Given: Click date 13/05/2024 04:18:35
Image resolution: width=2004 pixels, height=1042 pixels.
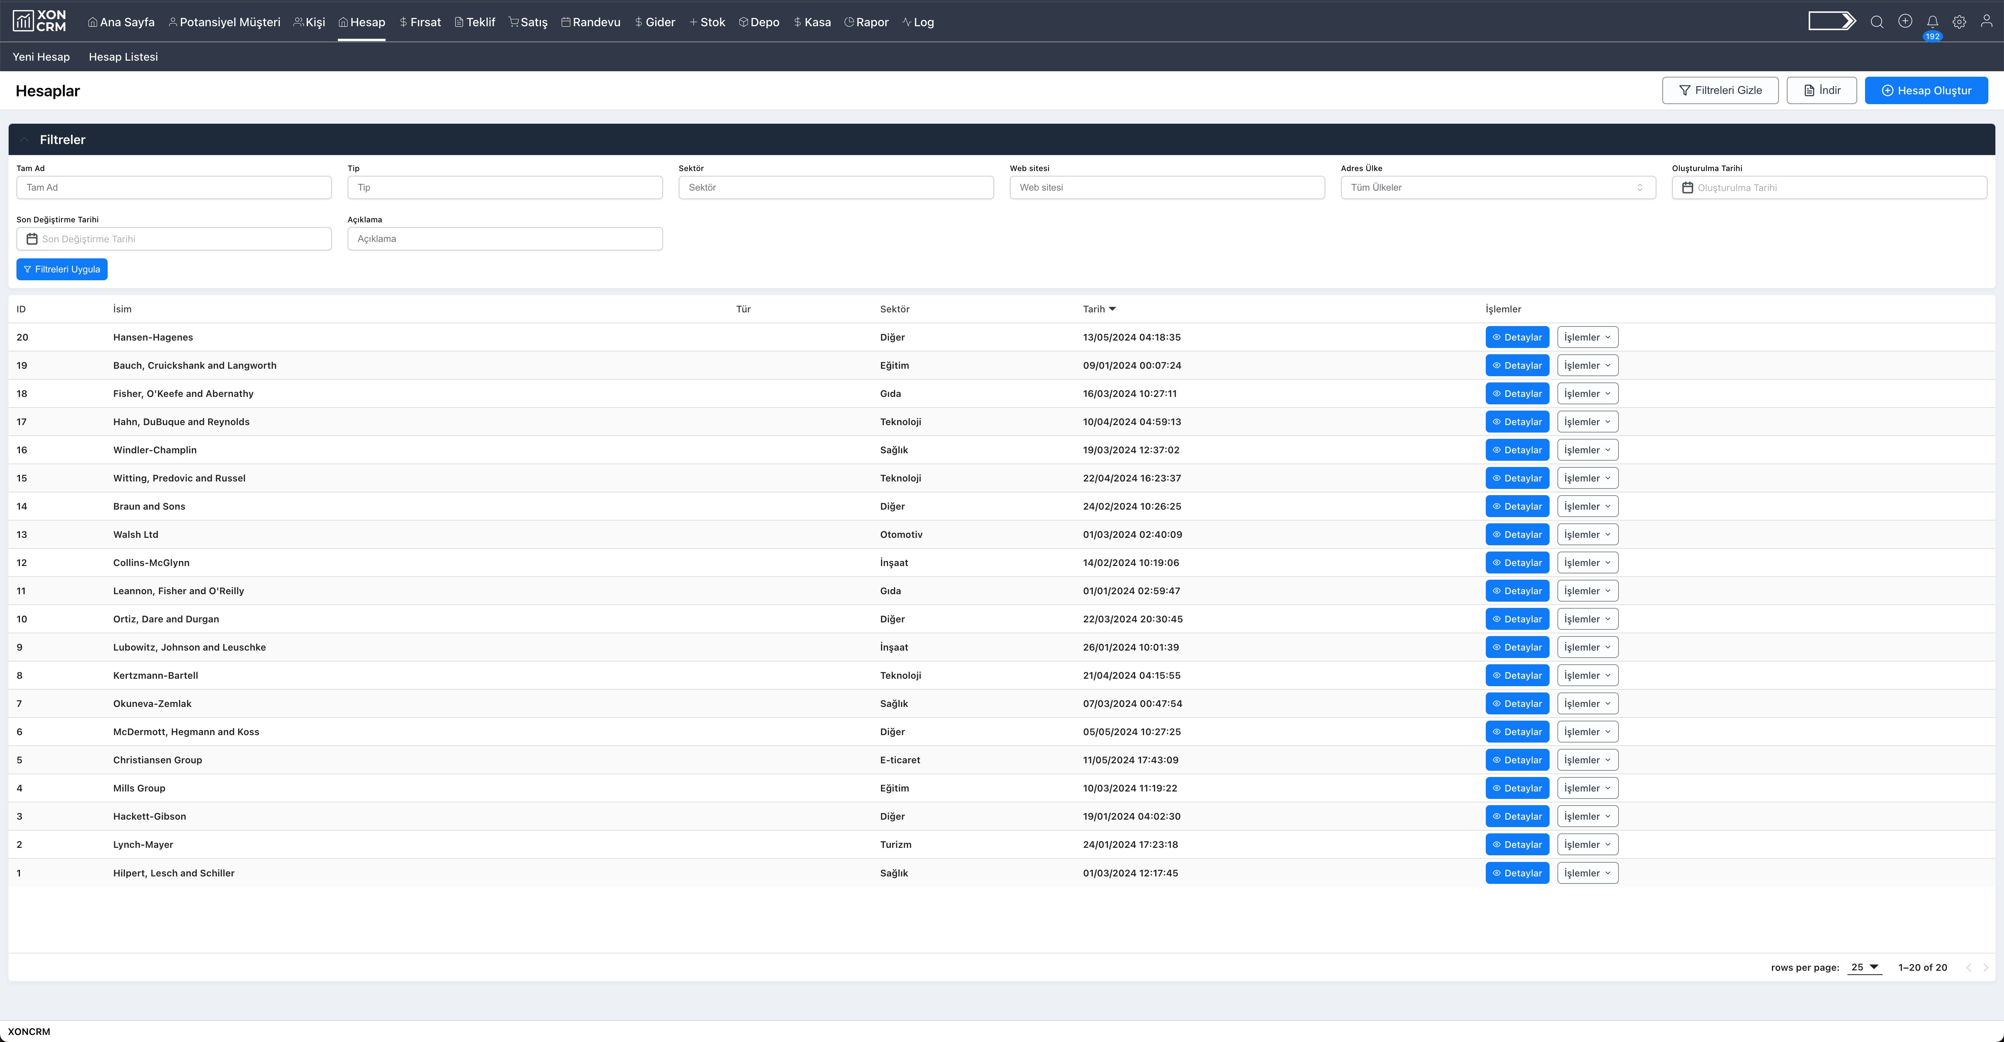Looking at the screenshot, I should [x=1131, y=338].
